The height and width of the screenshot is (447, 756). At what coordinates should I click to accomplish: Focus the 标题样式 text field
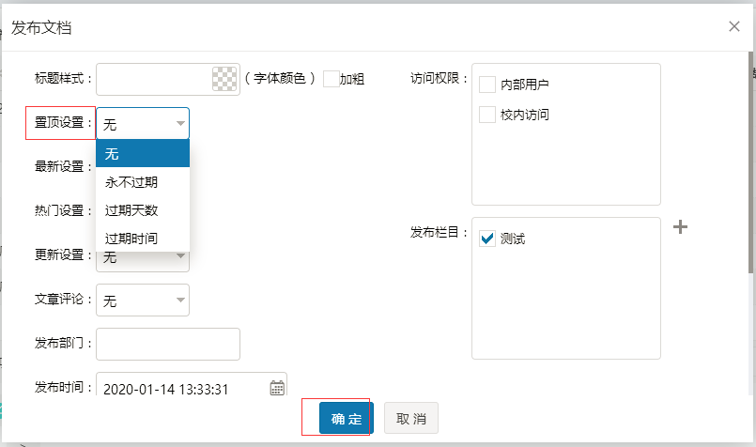click(x=155, y=80)
